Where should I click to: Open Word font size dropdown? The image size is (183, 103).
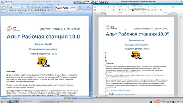pos(26,7)
